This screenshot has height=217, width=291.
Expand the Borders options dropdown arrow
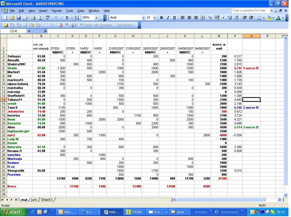tap(263, 18)
